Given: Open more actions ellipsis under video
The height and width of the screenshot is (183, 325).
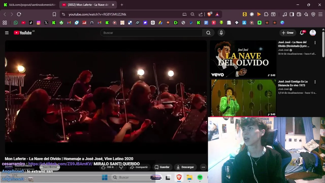Looking at the screenshot, I should [x=203, y=167].
